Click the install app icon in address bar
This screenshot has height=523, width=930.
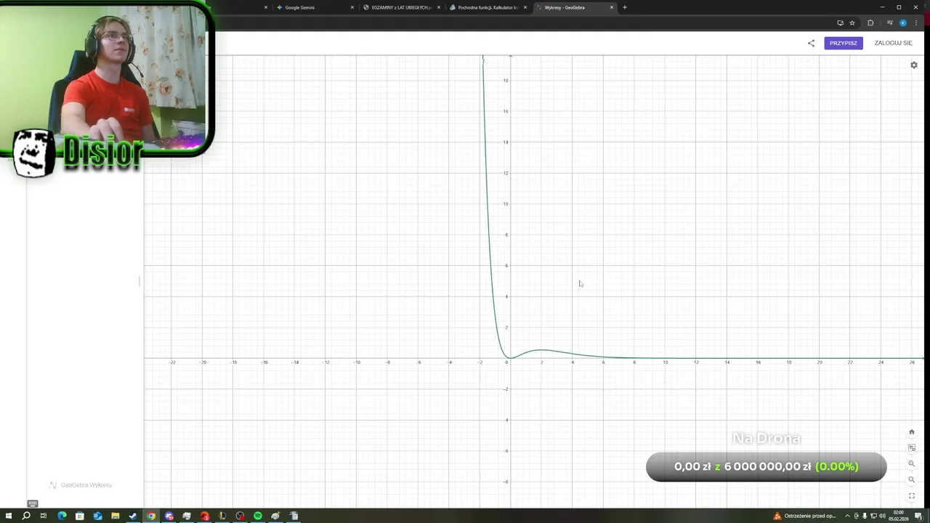pos(840,23)
